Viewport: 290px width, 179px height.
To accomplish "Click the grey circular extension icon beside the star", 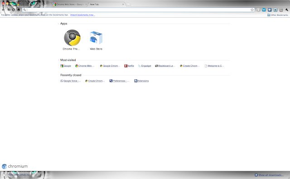I will pyautogui.click(x=258, y=10).
